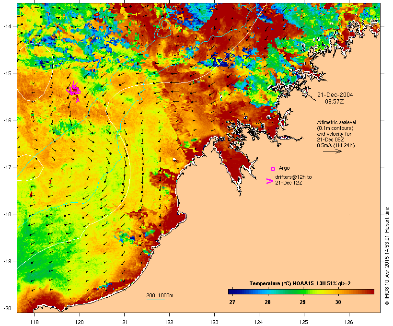Click the latitude axis label -17
This screenshot has height=326, width=393.
7,167
